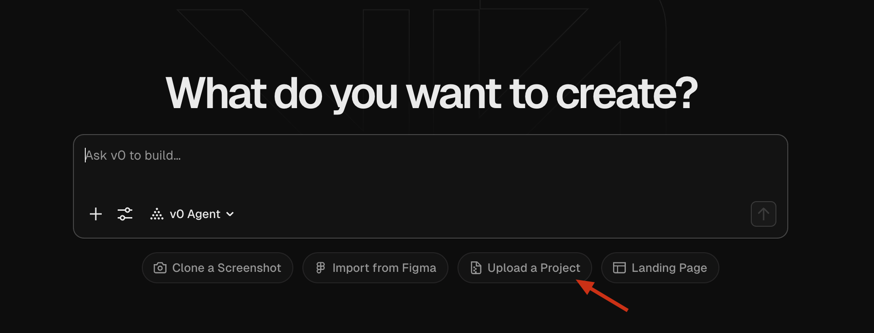Click the file icon on Upload a Project
The width and height of the screenshot is (874, 333).
tap(476, 268)
